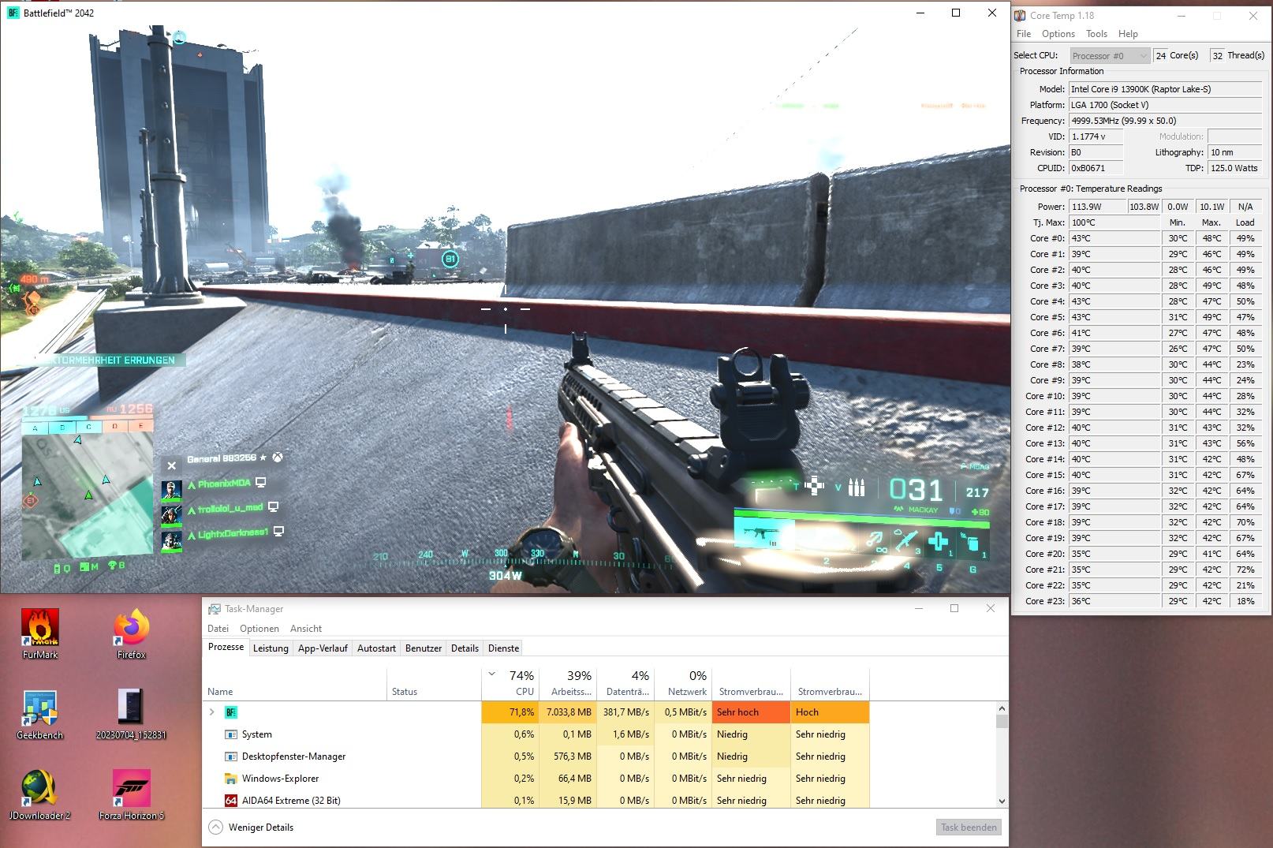
Task: Click Battlefield icon in Task Manager process row
Action: [231, 712]
